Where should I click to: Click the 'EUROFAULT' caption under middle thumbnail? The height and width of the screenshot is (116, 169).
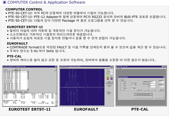tap(86, 109)
